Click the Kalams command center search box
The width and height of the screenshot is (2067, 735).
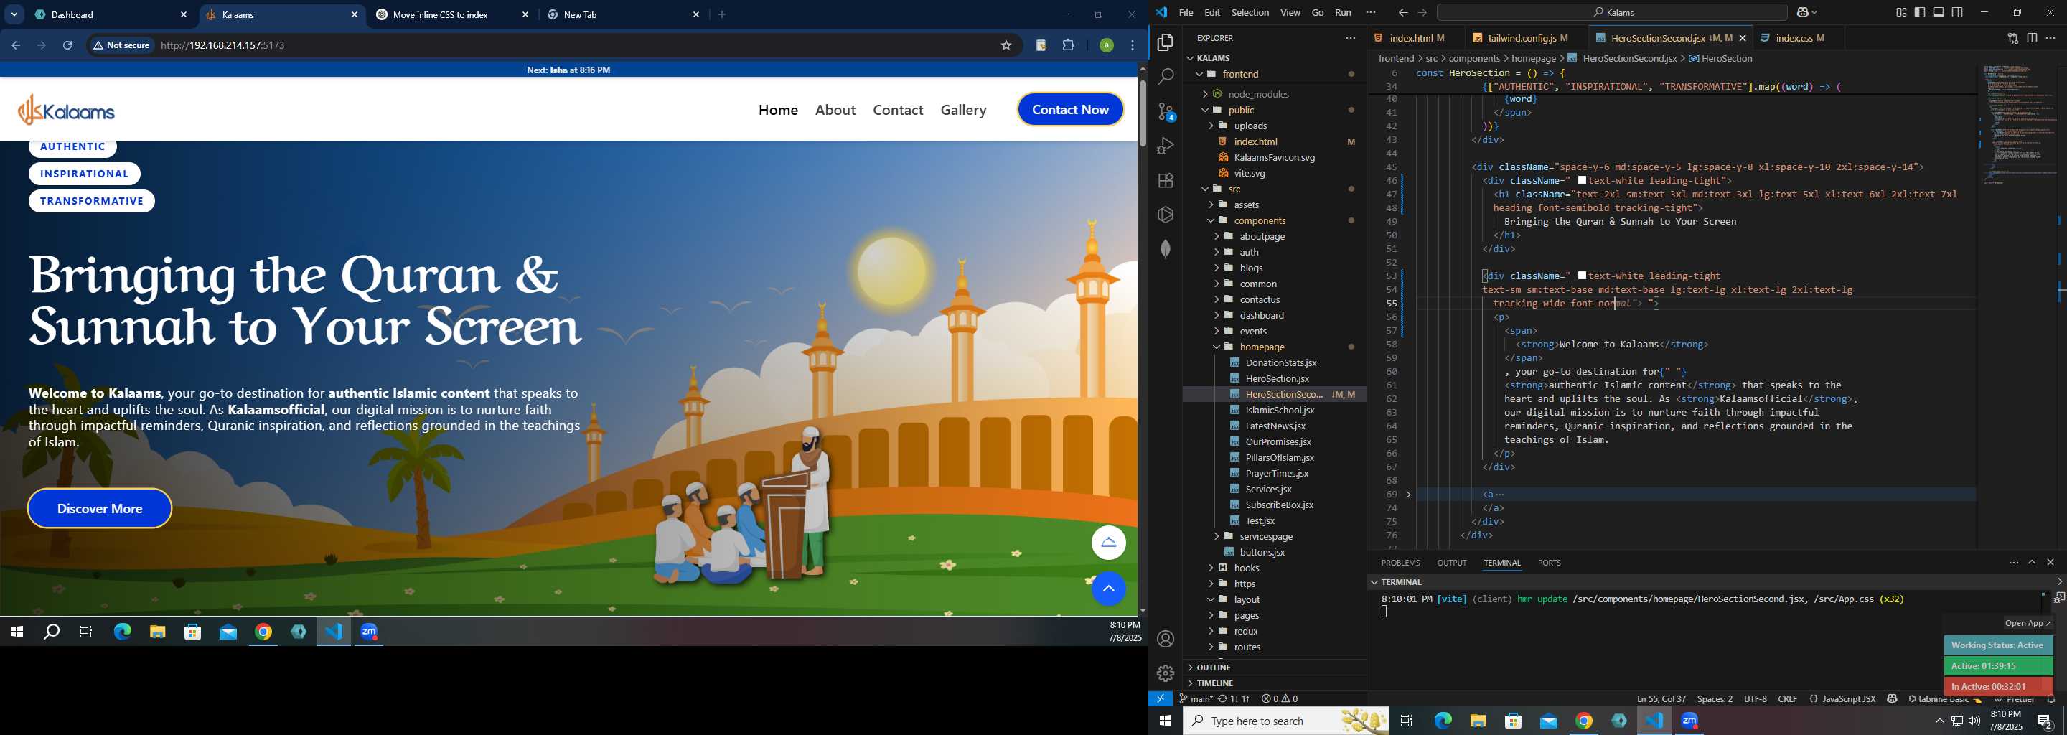coord(1611,13)
